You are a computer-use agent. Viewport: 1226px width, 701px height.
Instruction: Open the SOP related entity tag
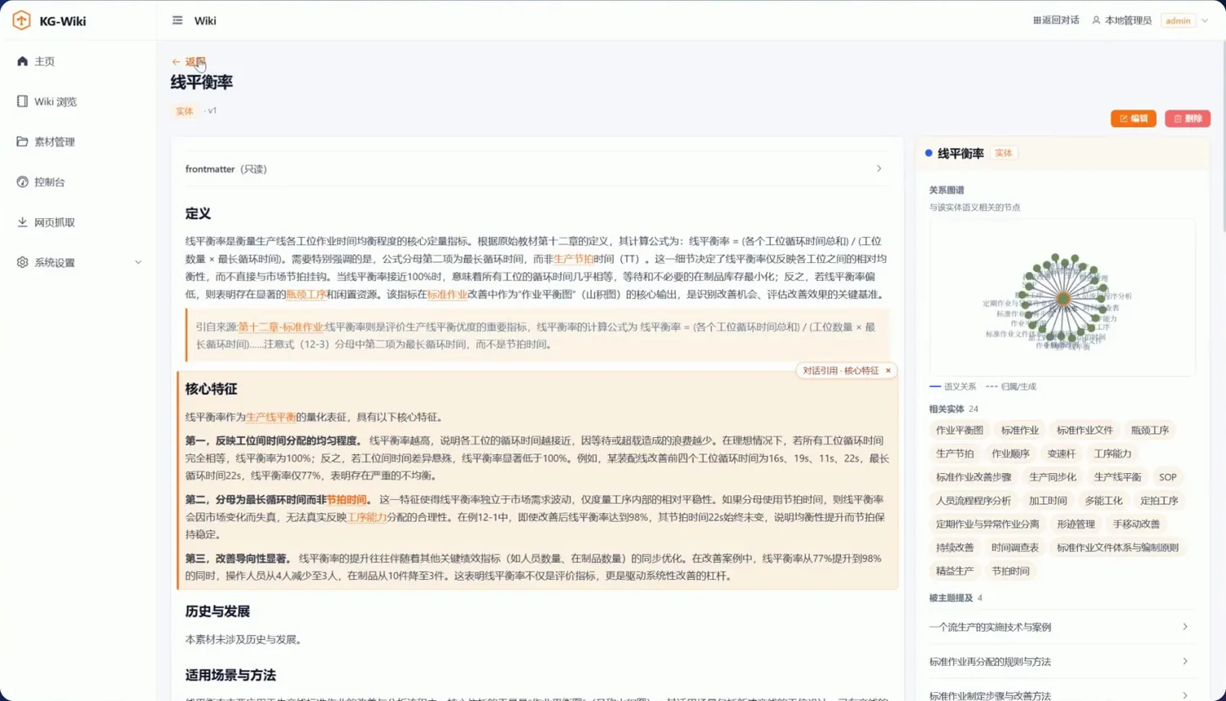1167,477
